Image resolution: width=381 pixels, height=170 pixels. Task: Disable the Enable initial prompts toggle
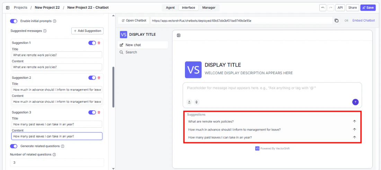(14, 21)
